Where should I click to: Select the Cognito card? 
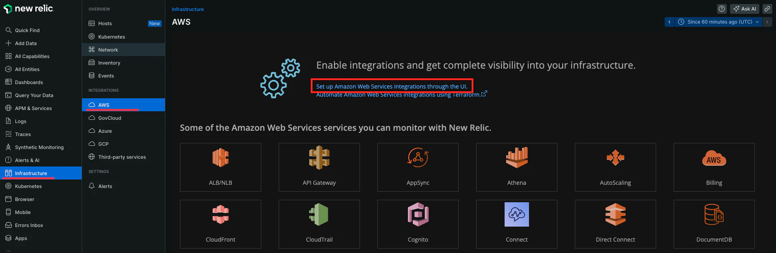pos(418,224)
